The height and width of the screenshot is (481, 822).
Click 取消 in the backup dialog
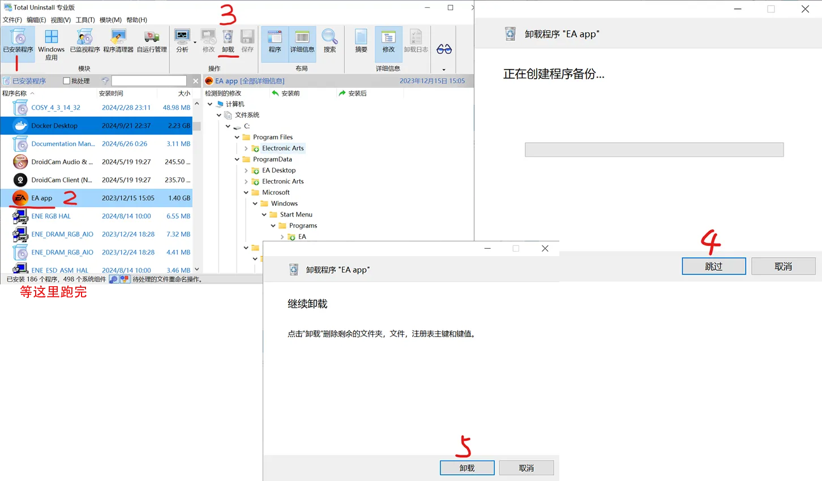coord(784,266)
